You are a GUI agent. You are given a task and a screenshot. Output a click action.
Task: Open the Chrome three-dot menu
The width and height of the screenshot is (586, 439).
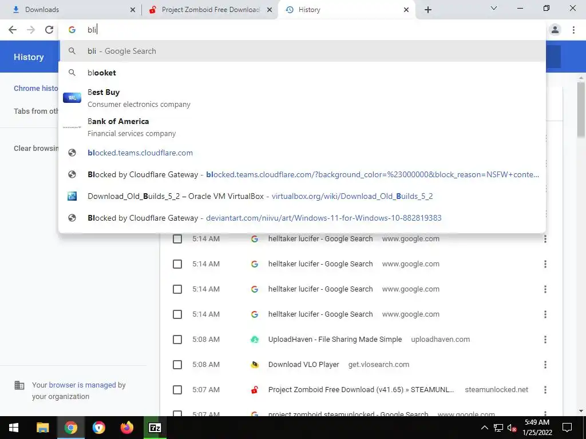click(x=573, y=30)
